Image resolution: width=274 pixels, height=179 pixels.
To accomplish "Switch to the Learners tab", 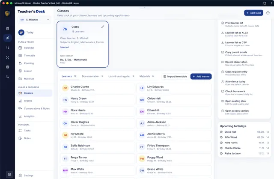I will click(69, 76).
